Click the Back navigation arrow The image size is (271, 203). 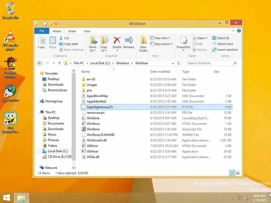[x=40, y=63]
